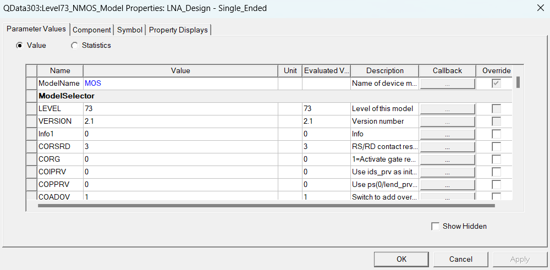This screenshot has height=270, width=550.
Task: Choose the Statistics radio option
Action: (75, 46)
